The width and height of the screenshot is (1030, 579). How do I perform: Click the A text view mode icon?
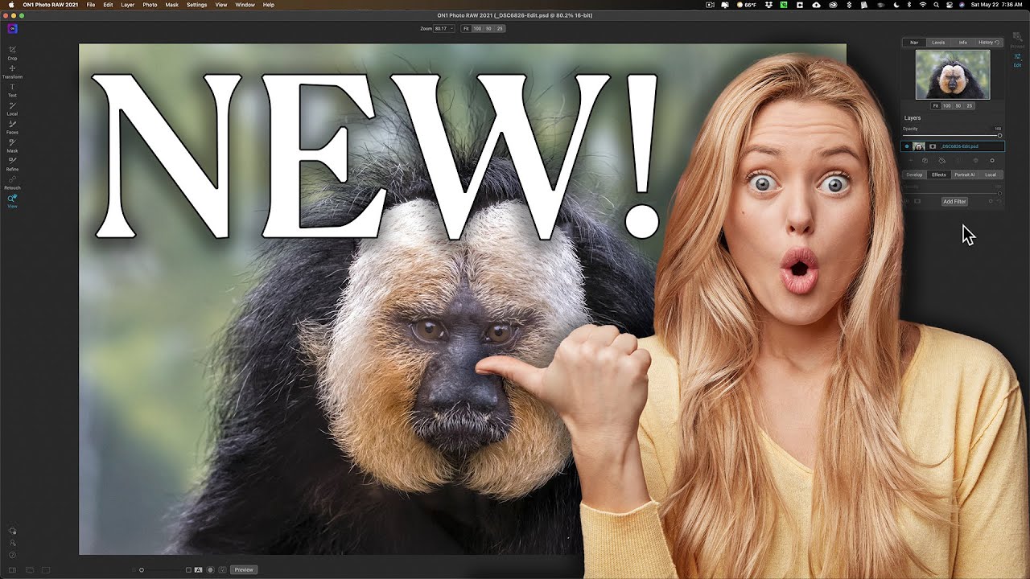click(x=199, y=569)
